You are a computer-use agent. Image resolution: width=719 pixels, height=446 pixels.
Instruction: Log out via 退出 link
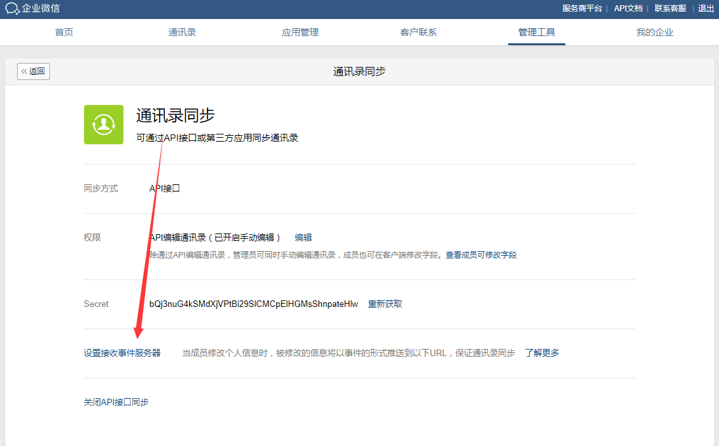click(x=706, y=9)
